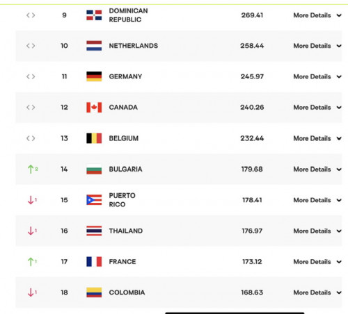Click Bulgaria's green up-arrow rank change
348x314 pixels.
[x=33, y=169]
